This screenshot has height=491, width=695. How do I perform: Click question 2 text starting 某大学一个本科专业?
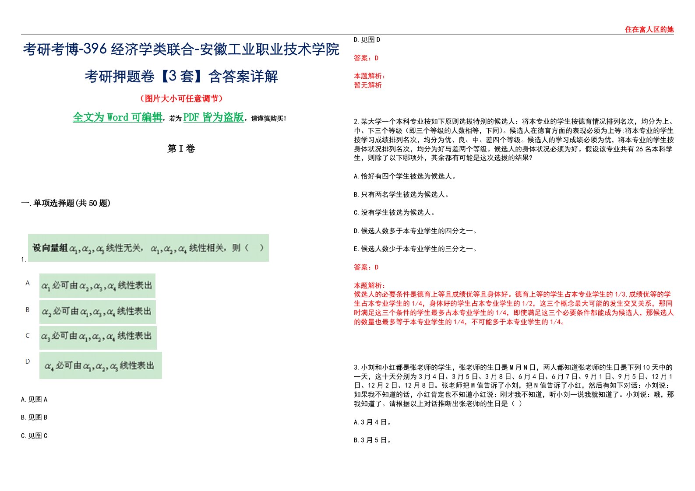tap(514, 140)
